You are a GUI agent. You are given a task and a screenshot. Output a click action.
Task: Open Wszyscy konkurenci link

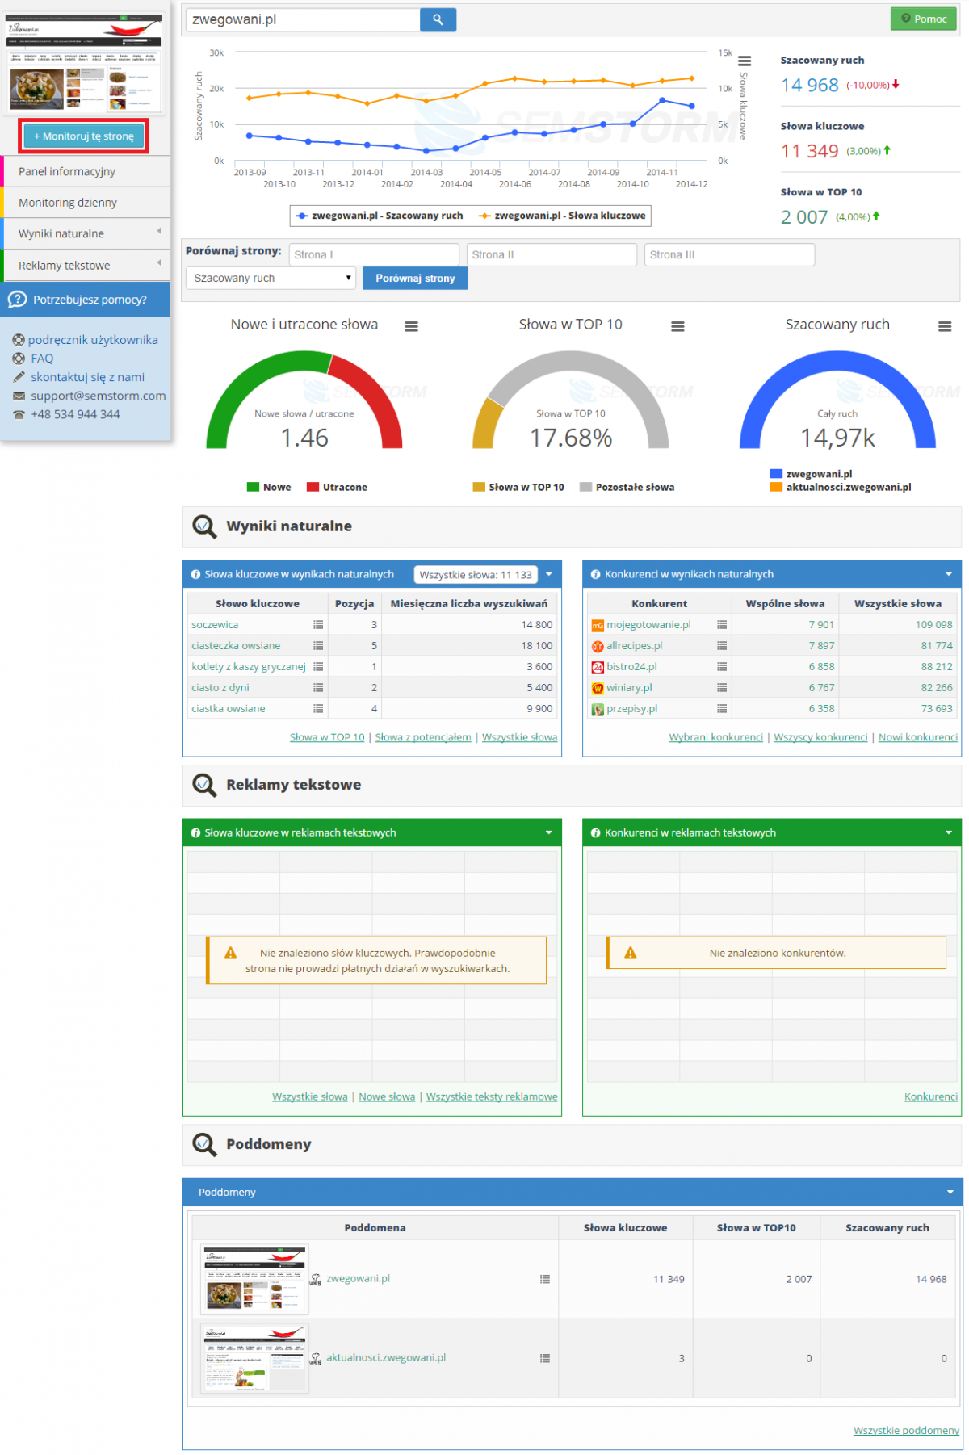[820, 738]
